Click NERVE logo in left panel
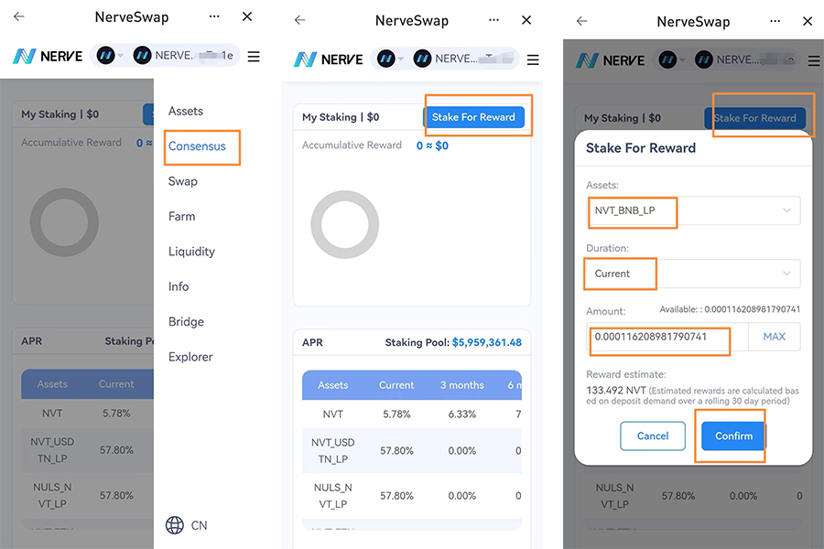Viewport: 824px width, 549px height. [48, 56]
